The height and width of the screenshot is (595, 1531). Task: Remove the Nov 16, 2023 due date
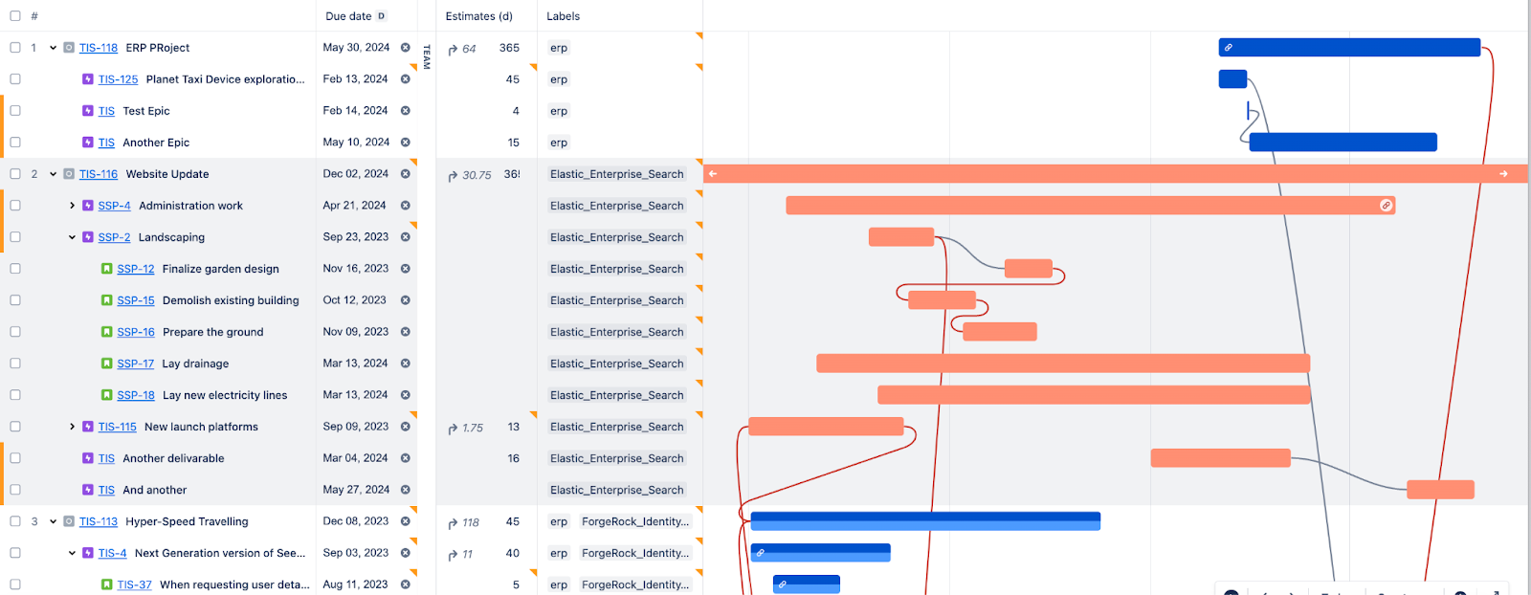coord(406,269)
